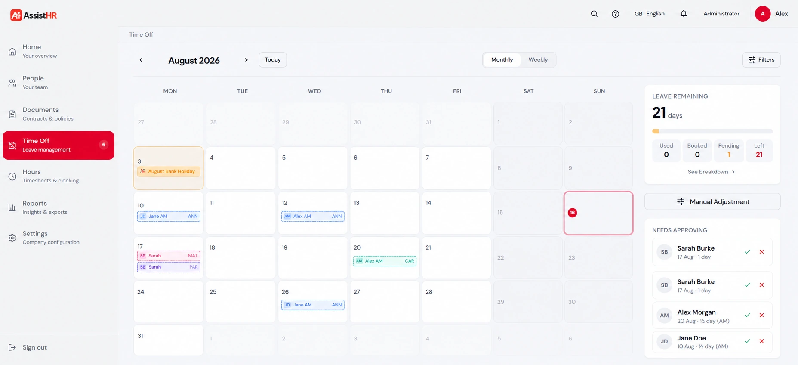Open Reports insights and exports

point(59,207)
